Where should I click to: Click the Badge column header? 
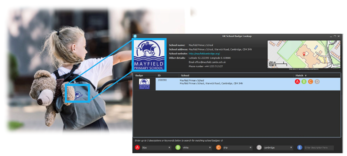(x=139, y=76)
